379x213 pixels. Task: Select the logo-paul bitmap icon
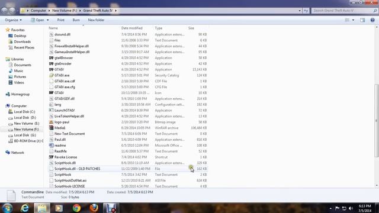[52, 122]
